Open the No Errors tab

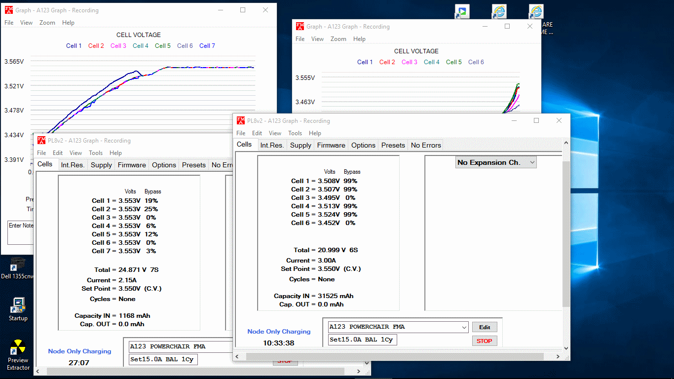click(x=425, y=145)
